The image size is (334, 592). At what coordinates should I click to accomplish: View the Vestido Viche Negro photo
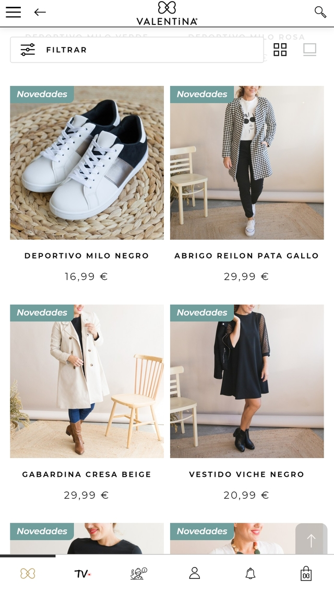[247, 381]
